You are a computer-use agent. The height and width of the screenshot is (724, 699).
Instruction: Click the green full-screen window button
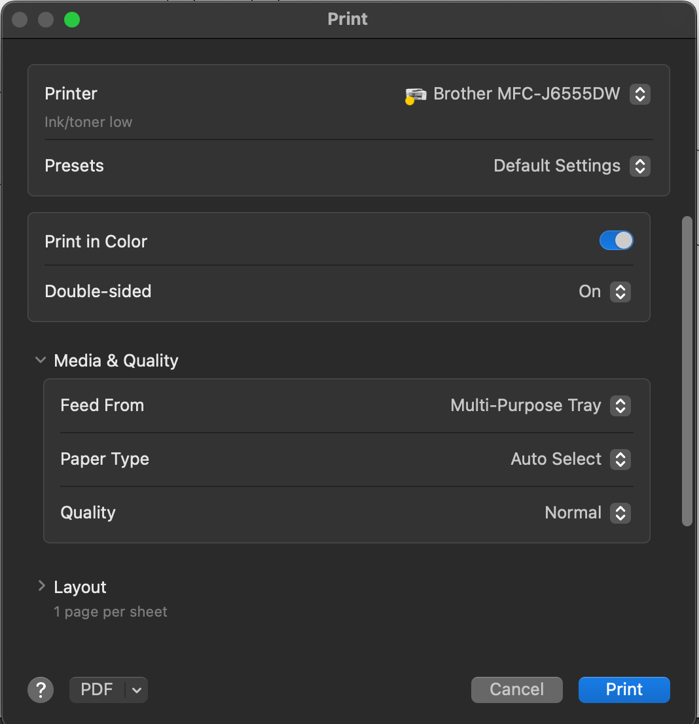coord(72,20)
